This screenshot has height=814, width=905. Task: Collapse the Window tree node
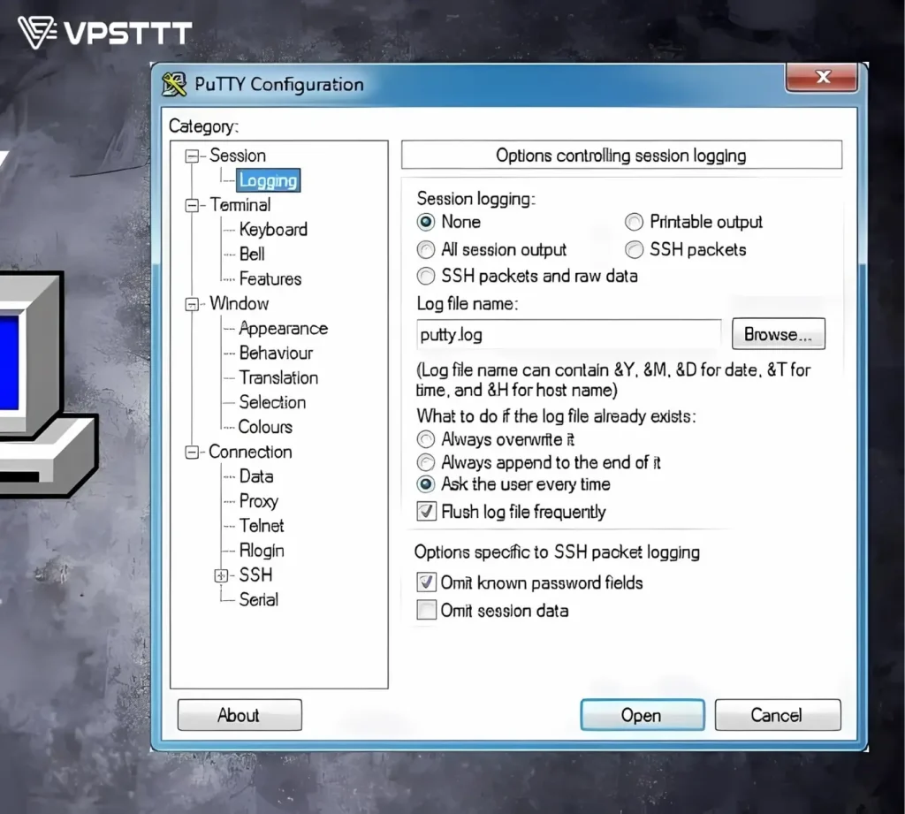click(192, 304)
